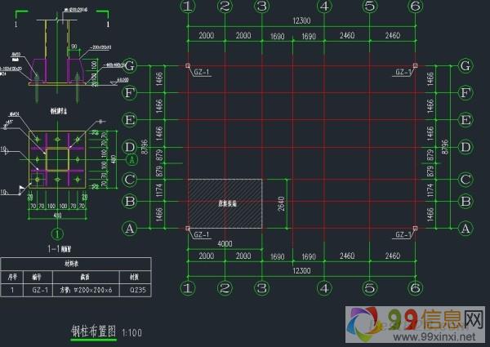Select the bottom axis bubble numbered 6

415,288
